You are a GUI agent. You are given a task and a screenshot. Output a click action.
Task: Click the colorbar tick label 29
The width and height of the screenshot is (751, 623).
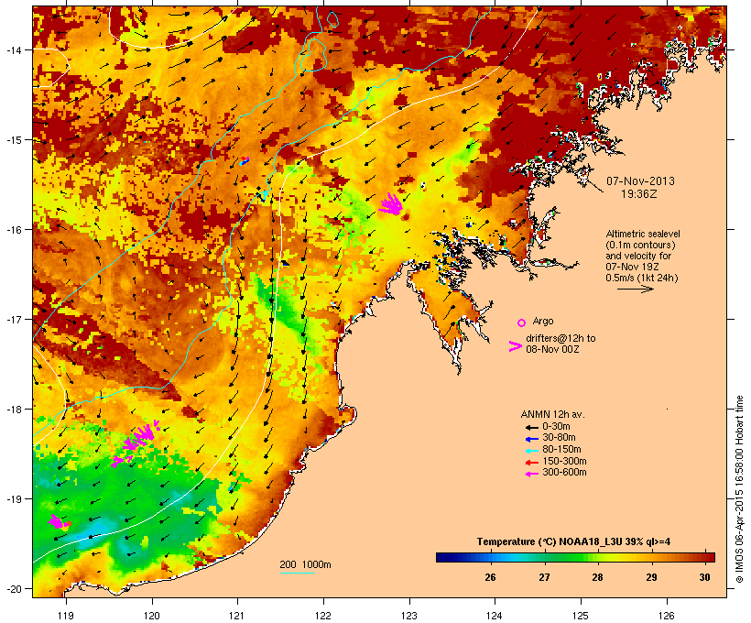tap(651, 577)
